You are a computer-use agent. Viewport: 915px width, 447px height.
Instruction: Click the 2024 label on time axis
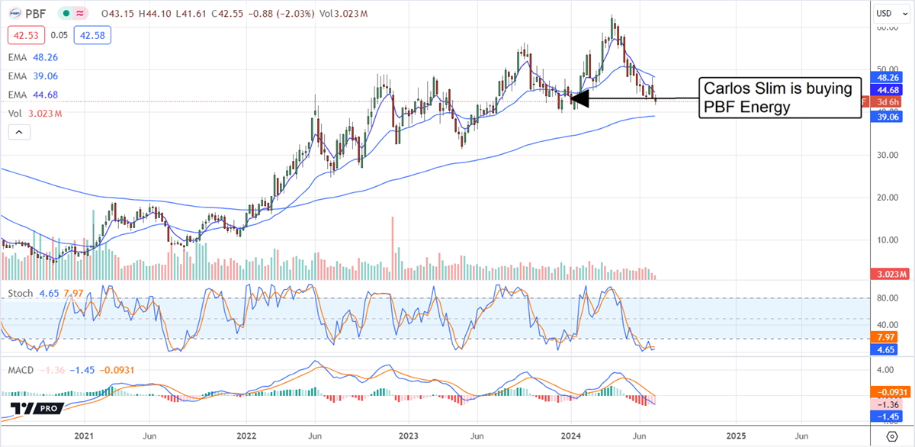click(572, 436)
